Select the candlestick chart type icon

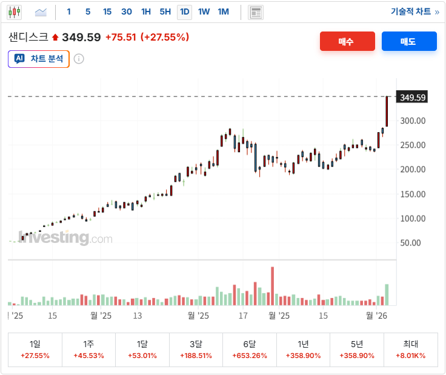14,12
